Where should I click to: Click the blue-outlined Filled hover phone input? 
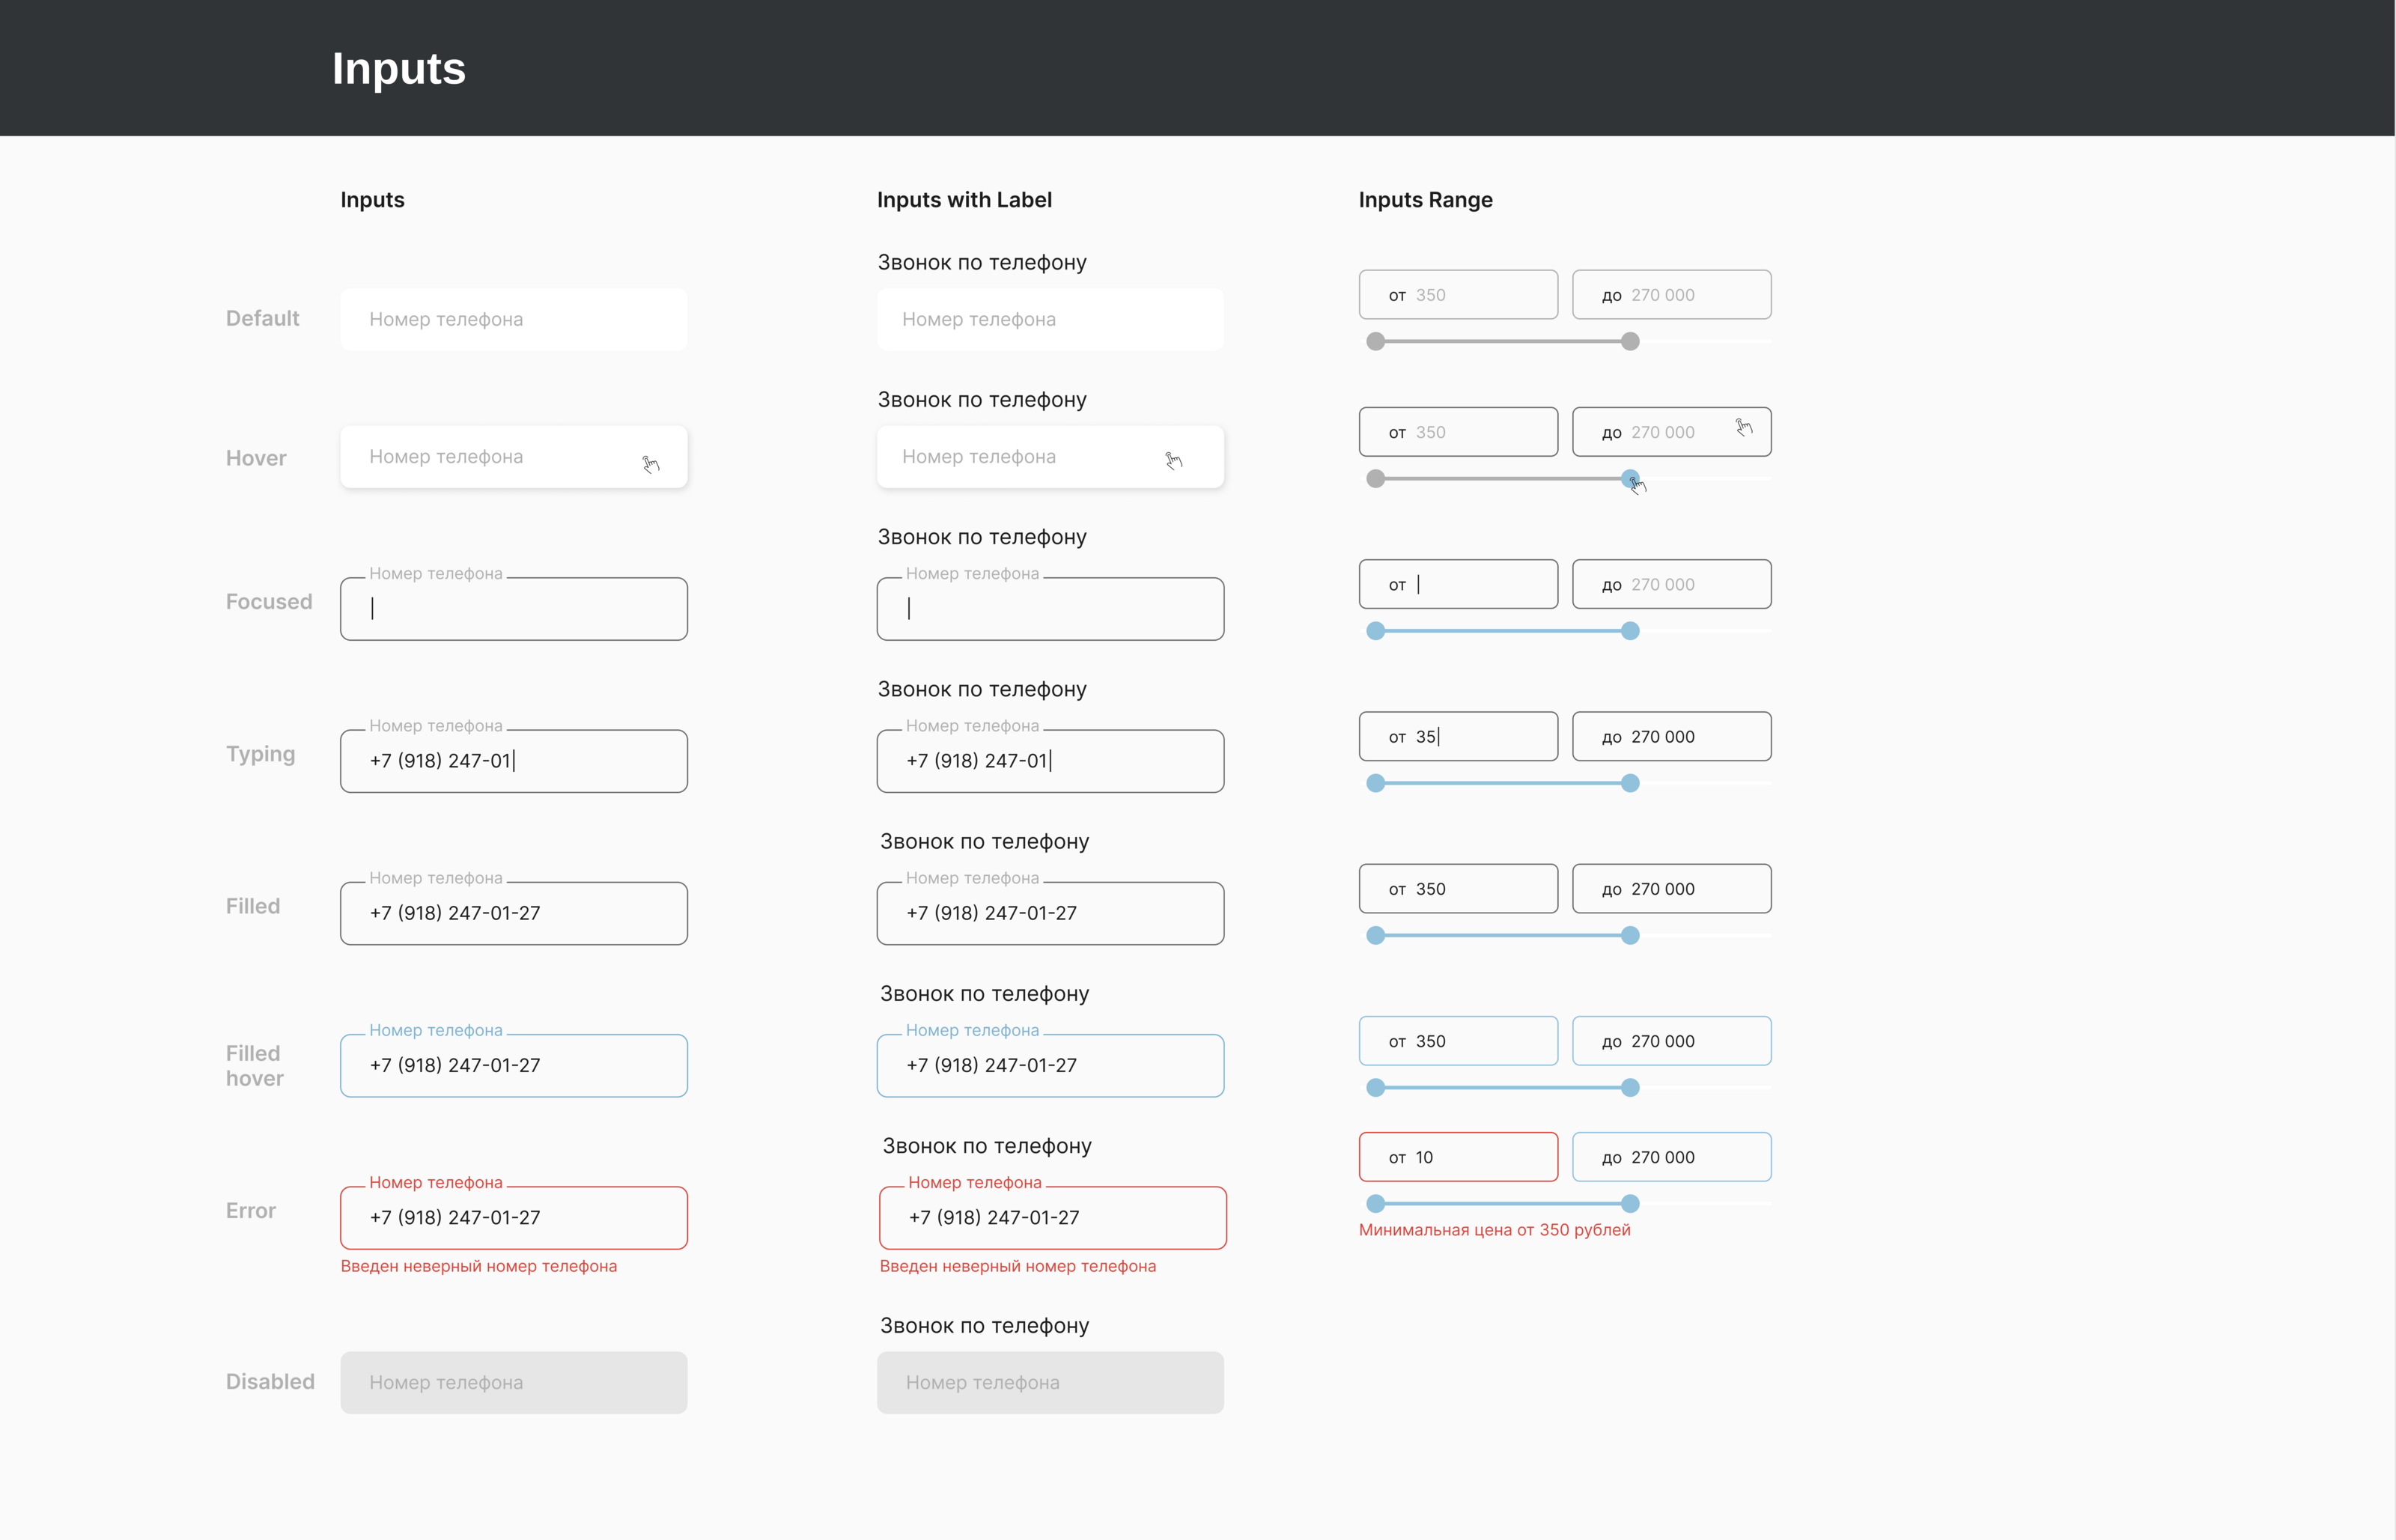pyautogui.click(x=513, y=1066)
